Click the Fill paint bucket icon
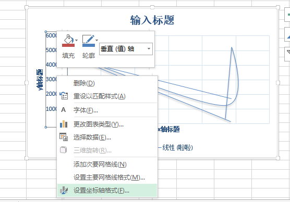 coord(68,39)
